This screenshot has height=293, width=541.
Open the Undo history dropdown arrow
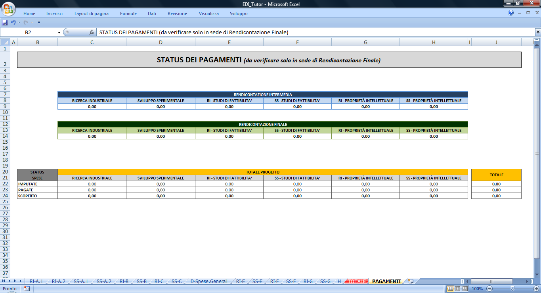click(19, 23)
